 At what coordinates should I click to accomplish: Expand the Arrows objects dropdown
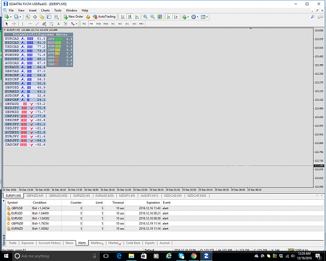77,24
